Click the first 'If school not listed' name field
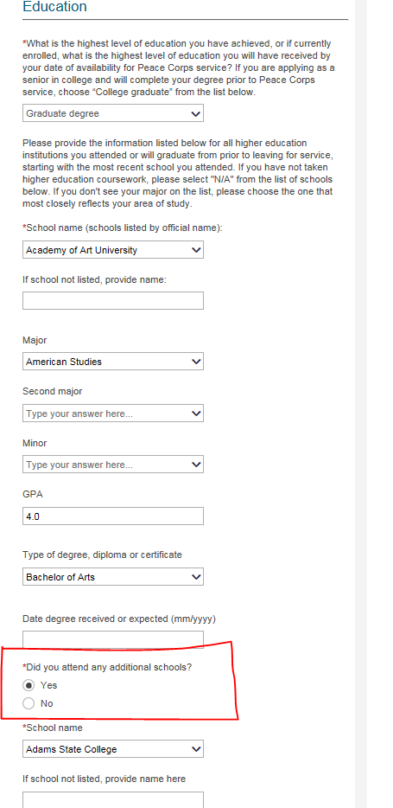Image resolution: width=393 pixels, height=808 pixels. pos(113,300)
